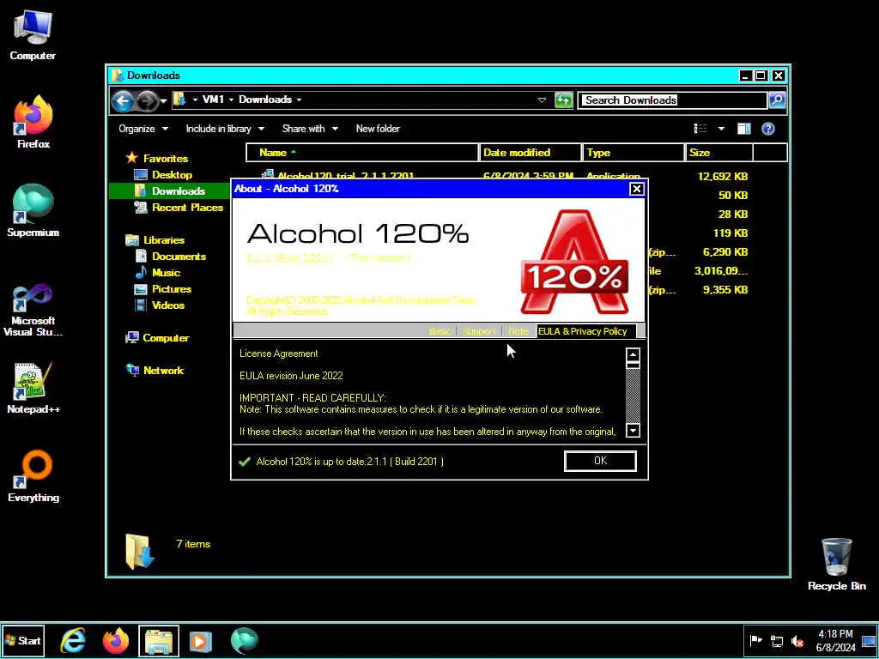
Task: Open the Organize menu
Action: (x=143, y=129)
